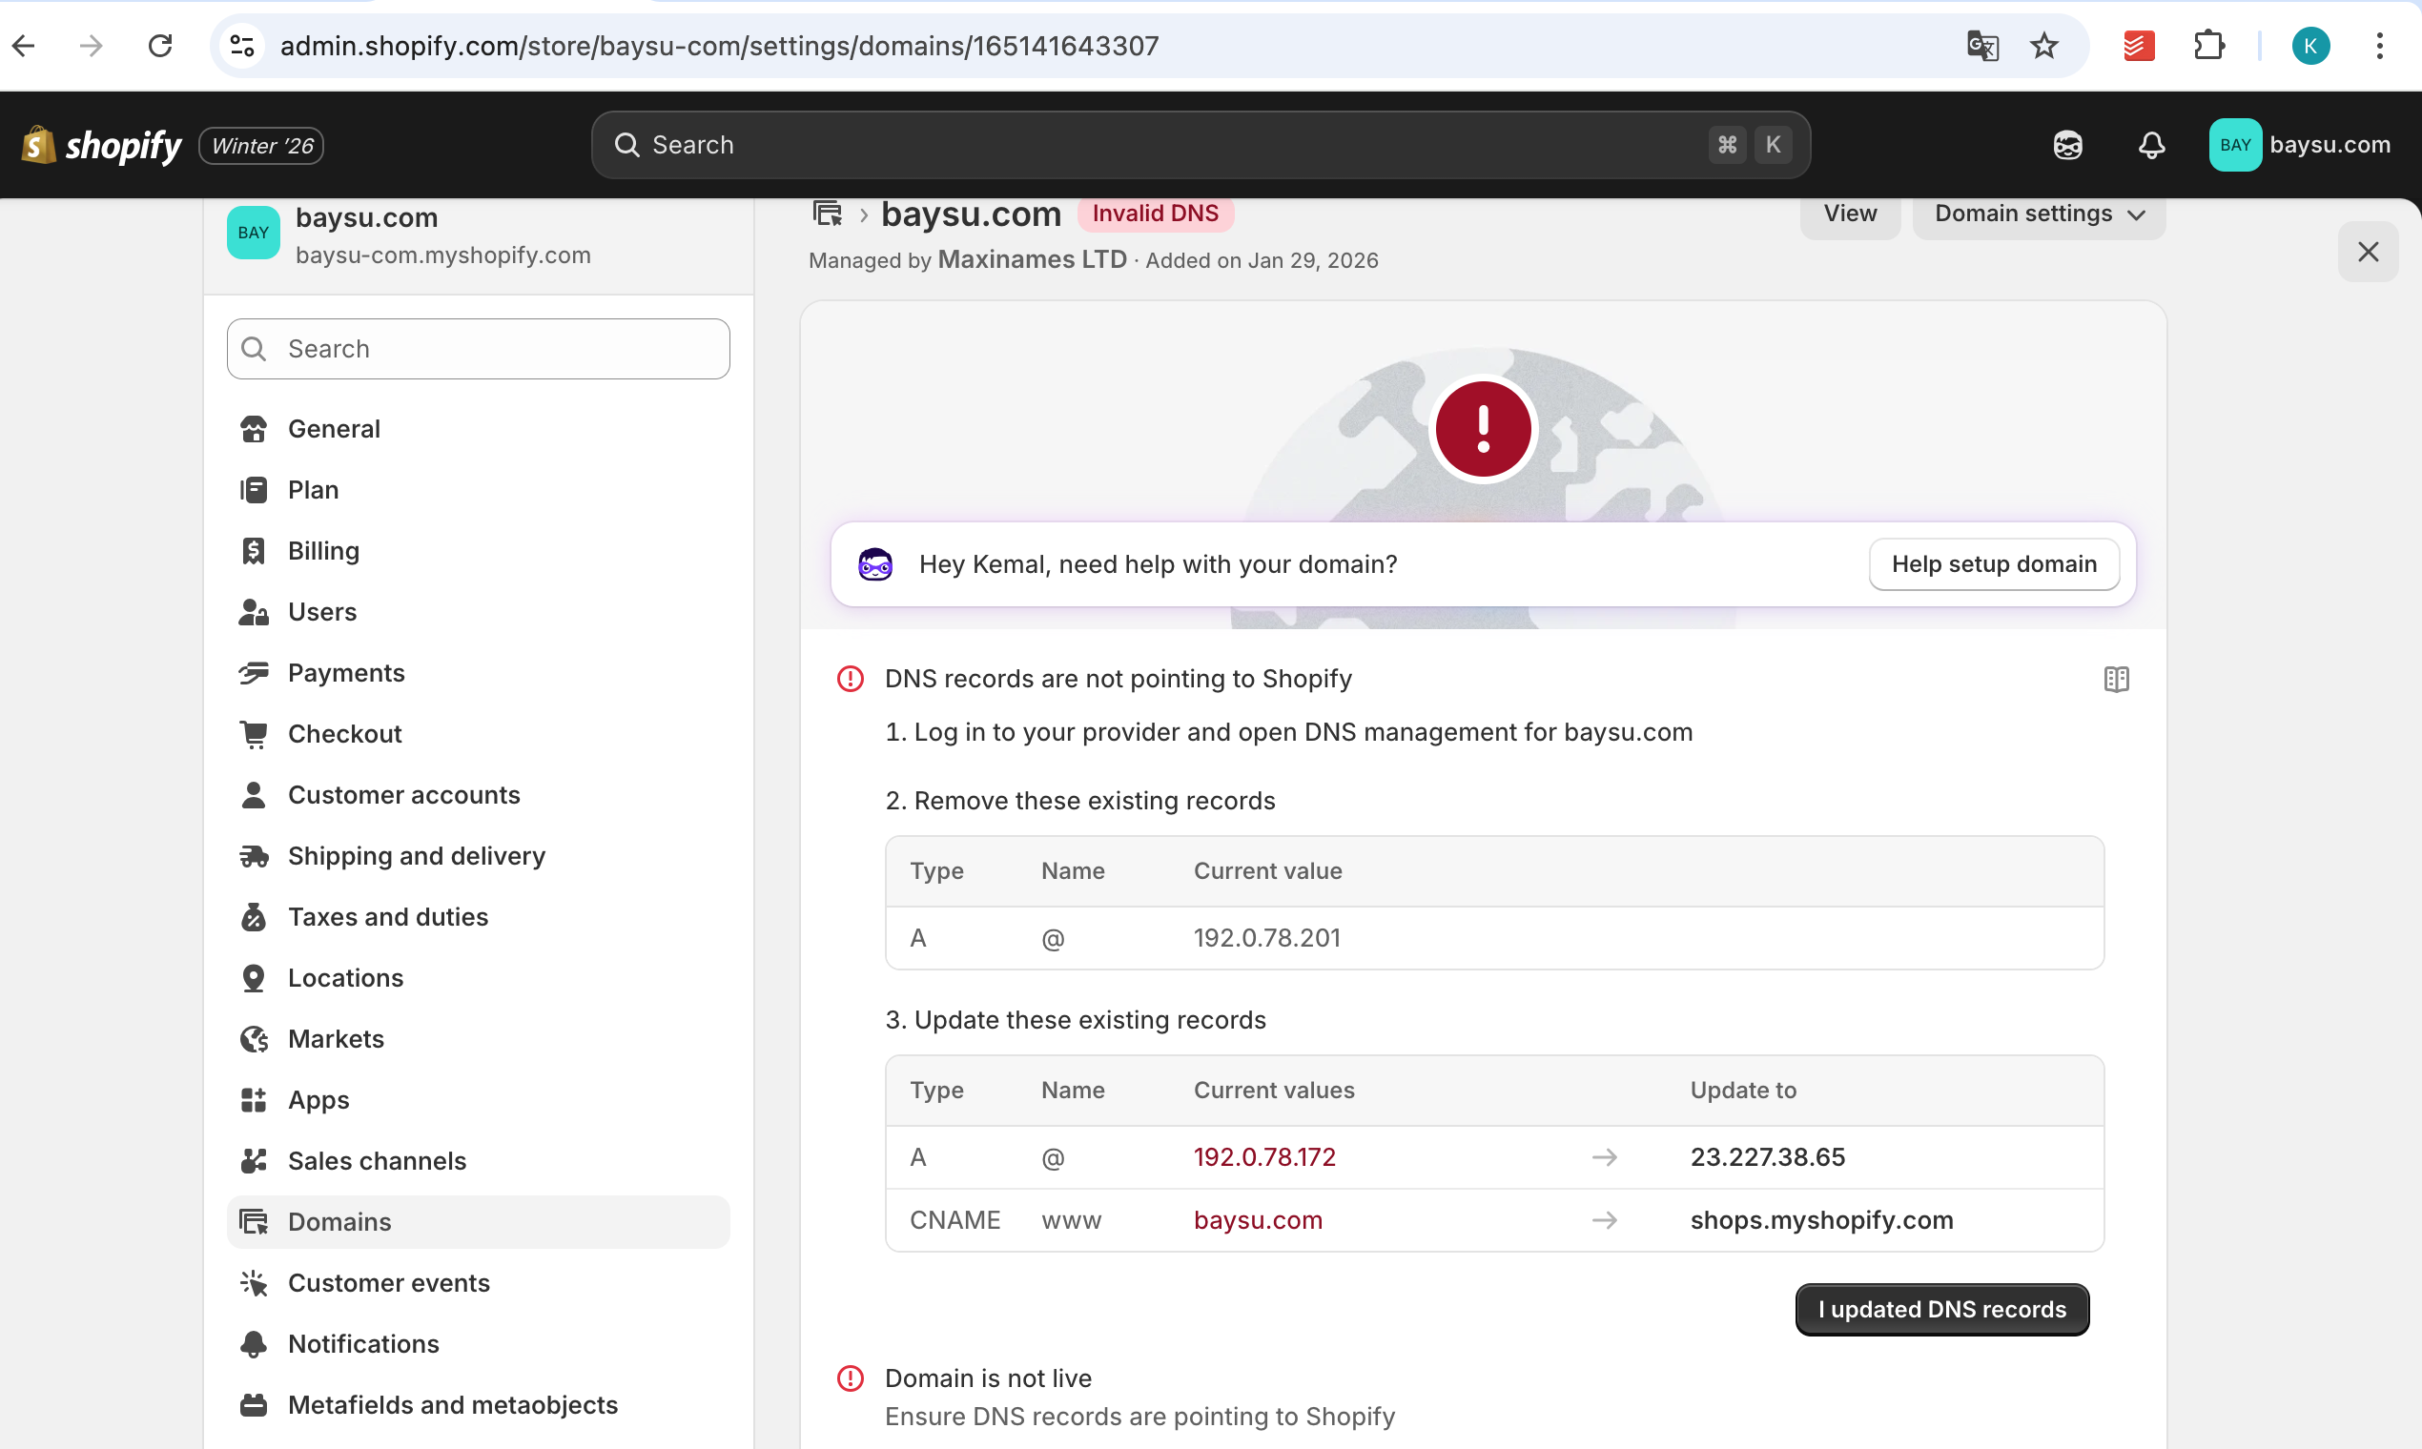Open Metafields and metaobjects settings
The width and height of the screenshot is (2422, 1449).
pos(479,1406)
